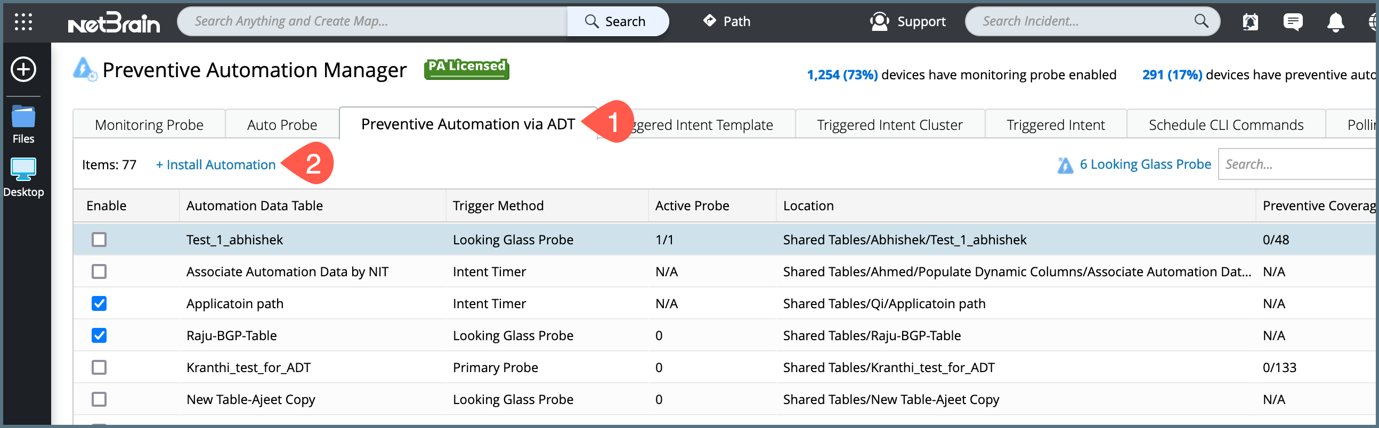Viewport: 1379px width, 428px height.
Task: Click the Search button in top bar
Action: pyautogui.click(x=615, y=21)
